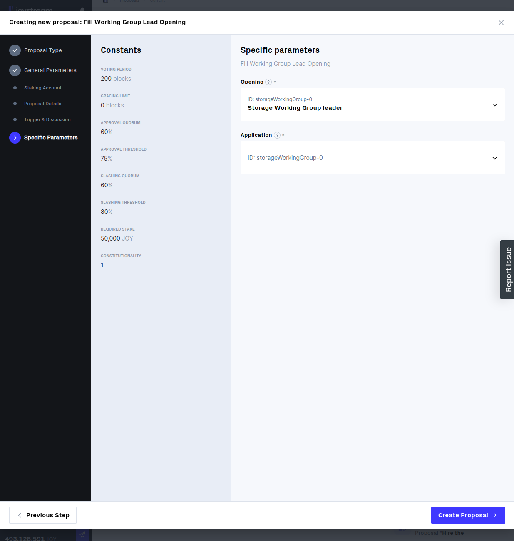Click the home icon in the breadcrumb bar
Screen dimensions: 514x541
click(x=105, y=2)
